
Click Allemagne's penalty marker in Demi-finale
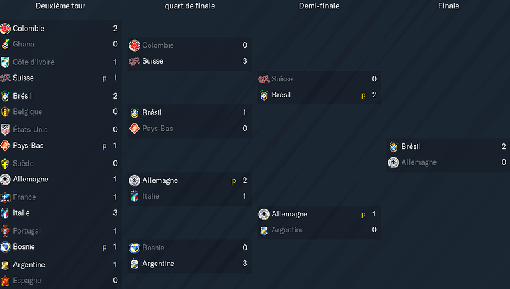coord(363,215)
